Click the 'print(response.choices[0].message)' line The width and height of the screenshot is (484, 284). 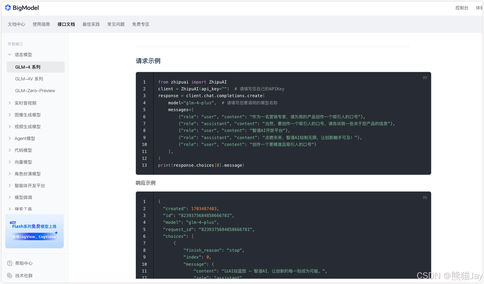click(201, 165)
